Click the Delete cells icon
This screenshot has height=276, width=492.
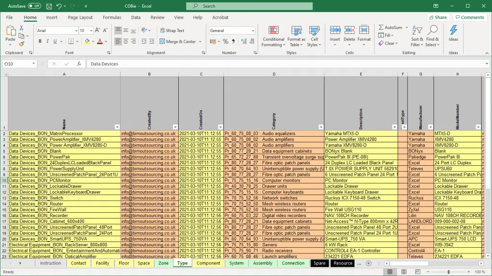(x=349, y=31)
